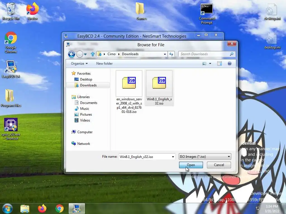Screen dimensions: 286x214
Task: Open the dialog's Help icon
Action: coord(230,64)
